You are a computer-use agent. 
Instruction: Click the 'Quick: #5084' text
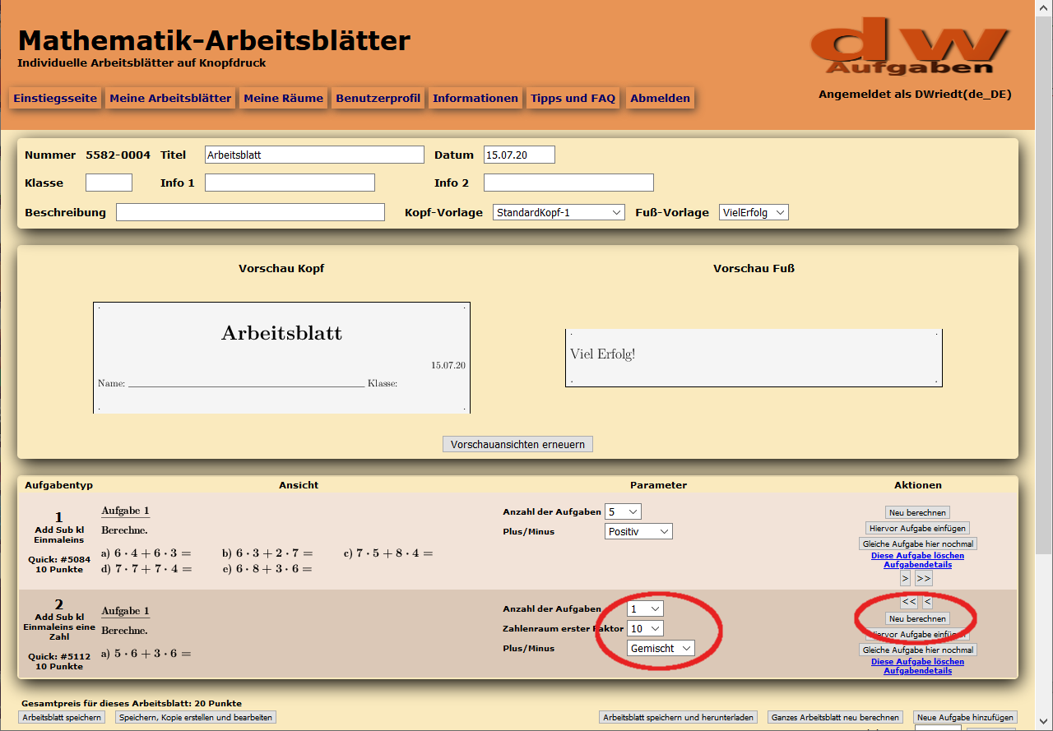click(x=58, y=560)
